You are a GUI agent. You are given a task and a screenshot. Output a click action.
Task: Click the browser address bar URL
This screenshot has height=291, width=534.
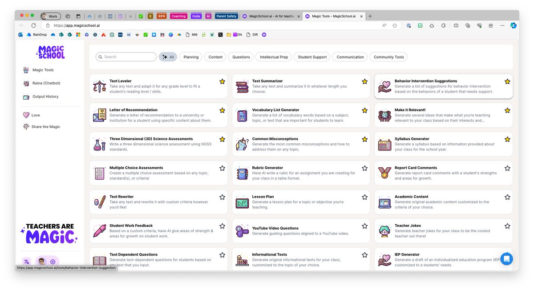(76, 25)
